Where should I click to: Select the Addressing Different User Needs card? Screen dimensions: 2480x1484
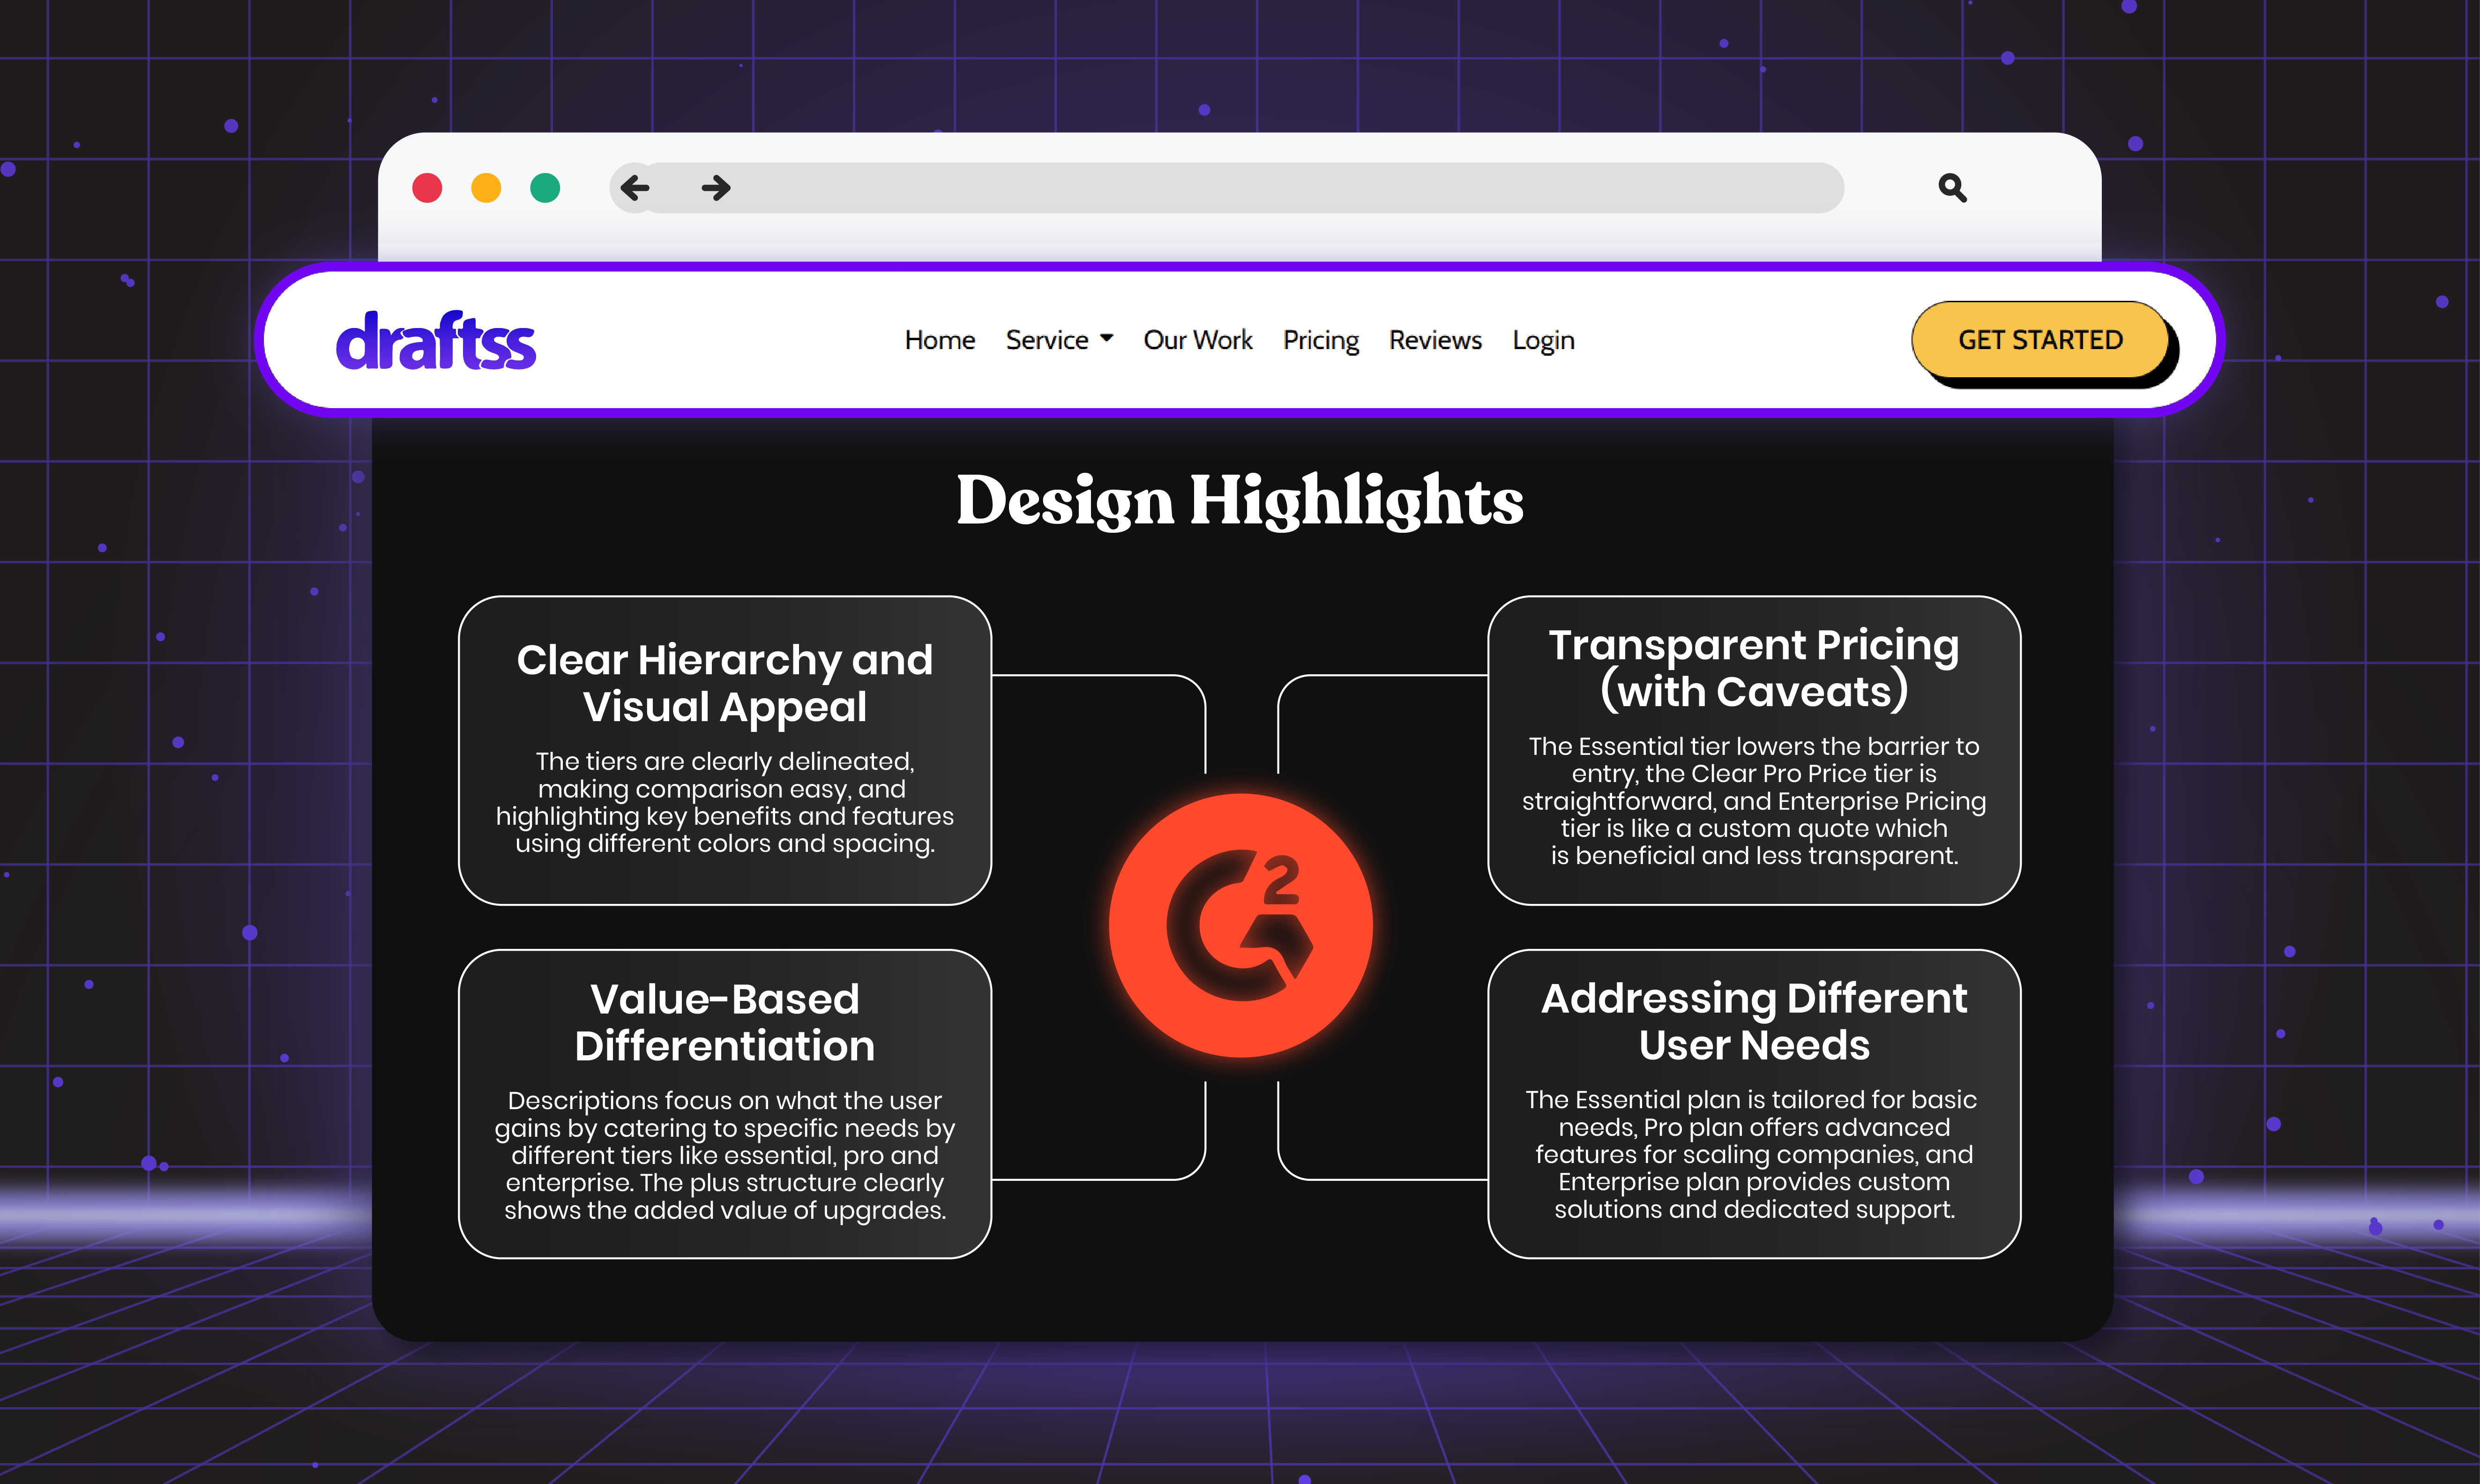(1754, 1100)
